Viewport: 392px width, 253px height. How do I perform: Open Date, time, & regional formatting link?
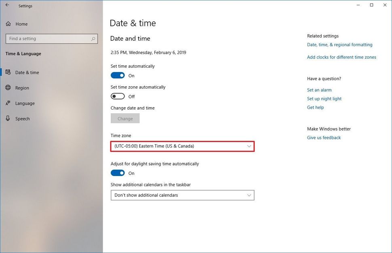[339, 44]
